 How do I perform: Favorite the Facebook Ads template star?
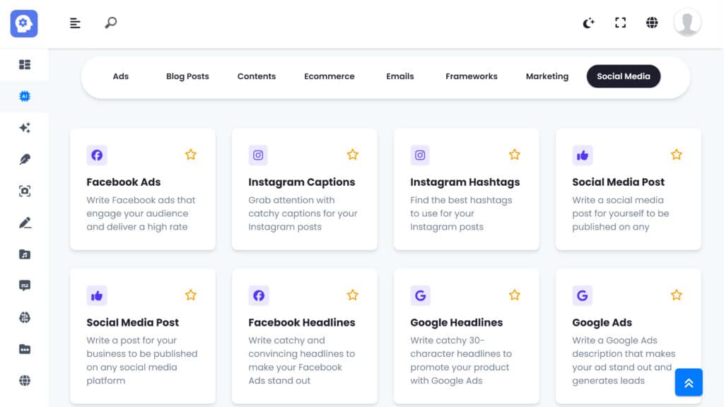click(x=190, y=155)
